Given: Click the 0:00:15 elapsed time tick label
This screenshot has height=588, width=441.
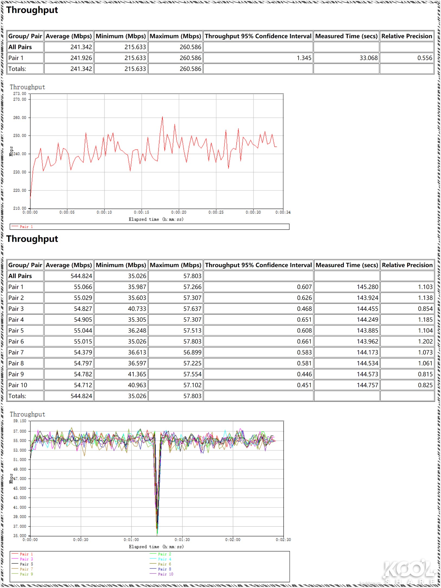Looking at the screenshot, I should (x=141, y=212).
